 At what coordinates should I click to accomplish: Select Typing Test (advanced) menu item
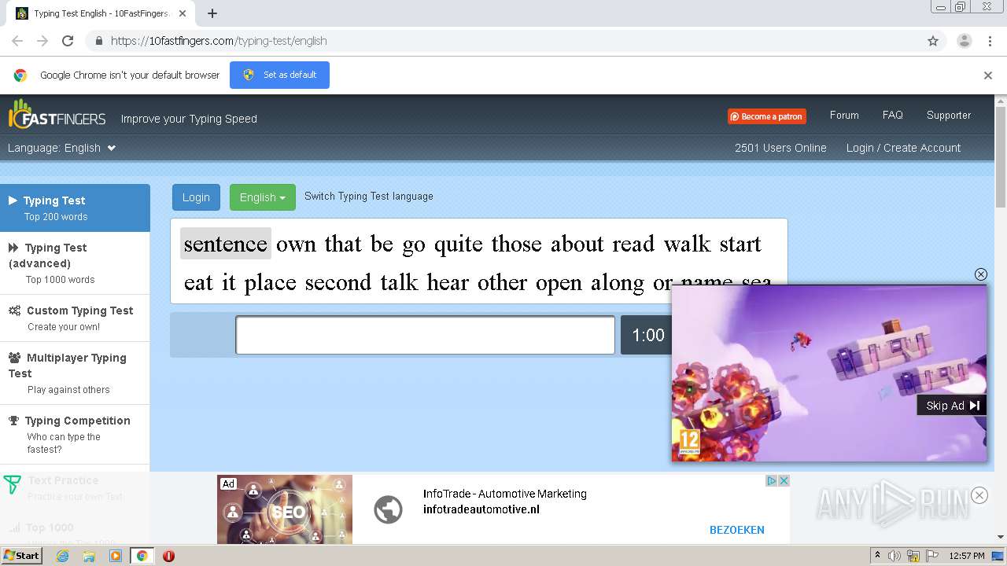coord(75,263)
